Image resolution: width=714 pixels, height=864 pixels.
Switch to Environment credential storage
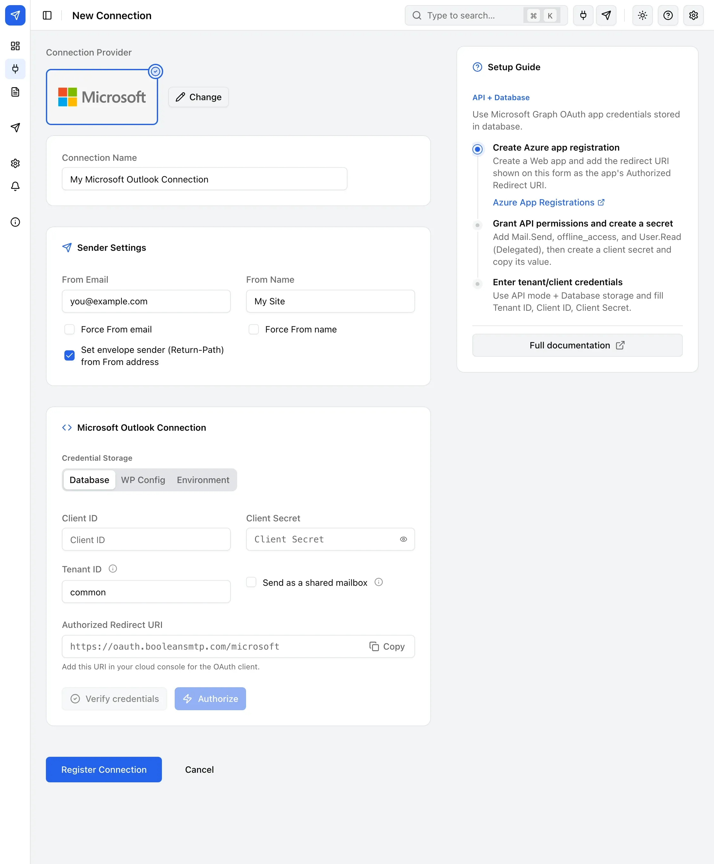pos(203,480)
